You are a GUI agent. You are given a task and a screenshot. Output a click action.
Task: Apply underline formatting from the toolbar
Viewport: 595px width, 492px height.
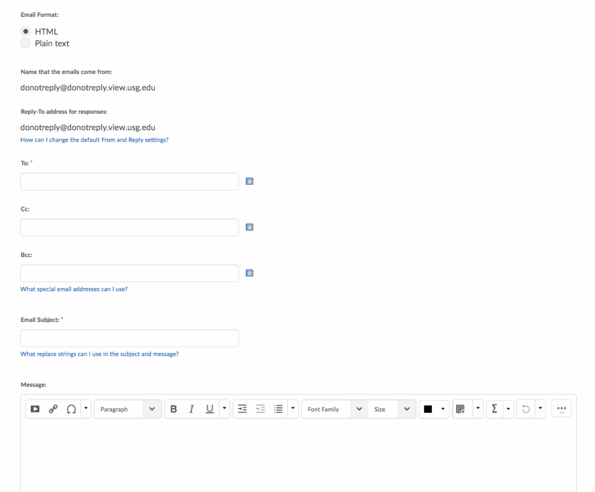point(209,409)
